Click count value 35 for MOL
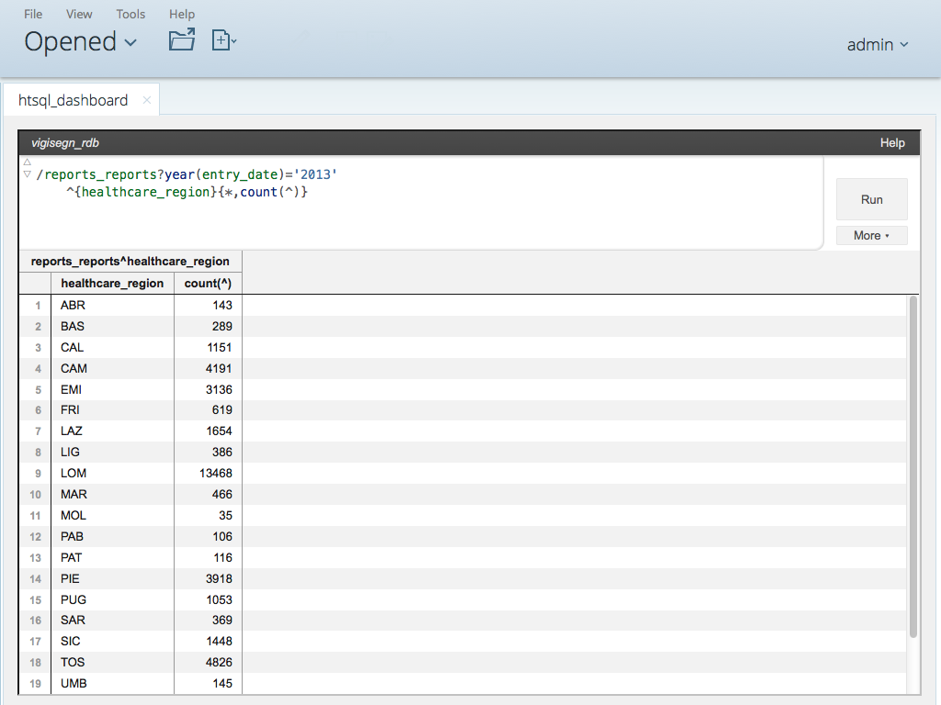The width and height of the screenshot is (941, 705). (225, 515)
